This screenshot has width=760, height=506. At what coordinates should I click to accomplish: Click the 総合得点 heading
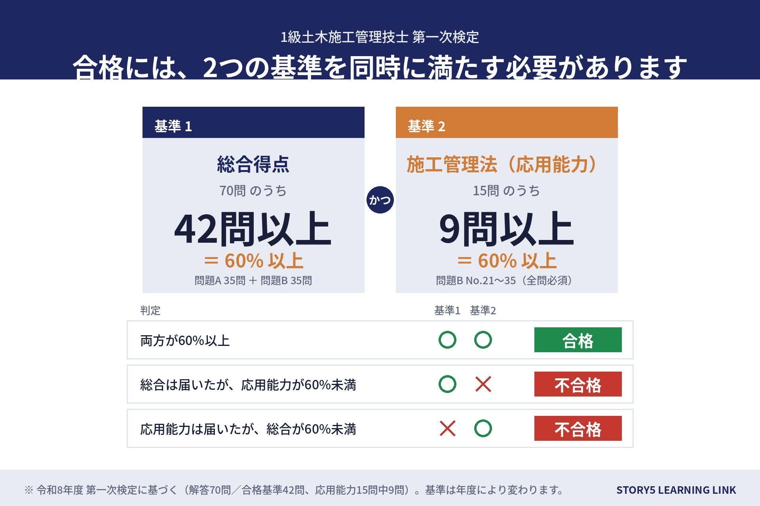pyautogui.click(x=253, y=164)
